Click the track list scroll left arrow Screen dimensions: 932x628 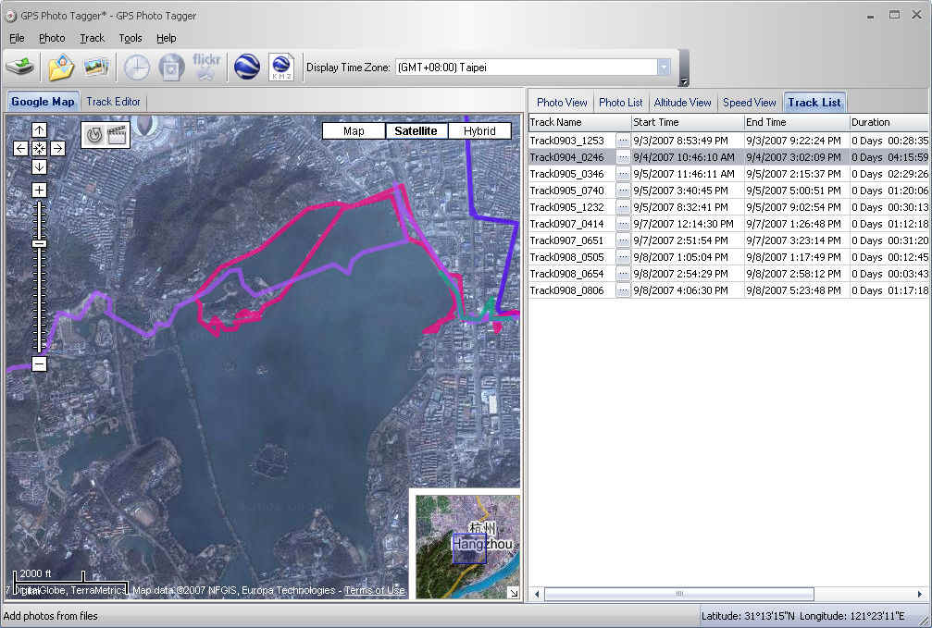coord(537,594)
